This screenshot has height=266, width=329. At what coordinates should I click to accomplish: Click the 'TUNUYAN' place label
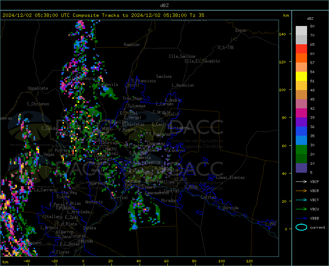pos(85,241)
